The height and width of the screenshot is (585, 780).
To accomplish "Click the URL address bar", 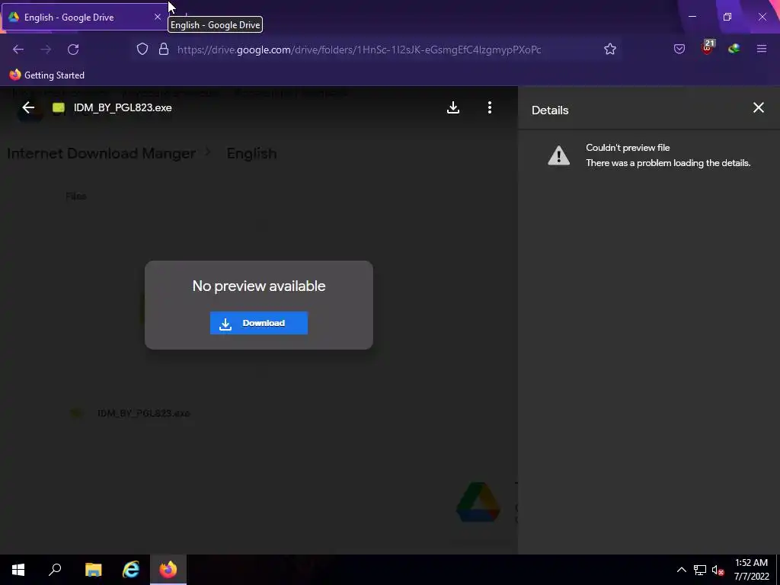I will 360,50.
